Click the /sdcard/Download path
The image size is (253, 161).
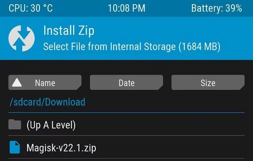48,102
